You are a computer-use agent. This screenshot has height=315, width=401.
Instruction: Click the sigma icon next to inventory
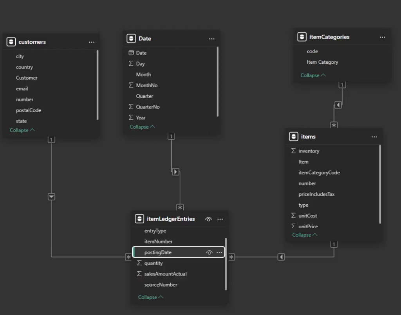point(293,151)
